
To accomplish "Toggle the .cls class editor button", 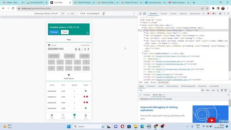I will click(213, 90).
